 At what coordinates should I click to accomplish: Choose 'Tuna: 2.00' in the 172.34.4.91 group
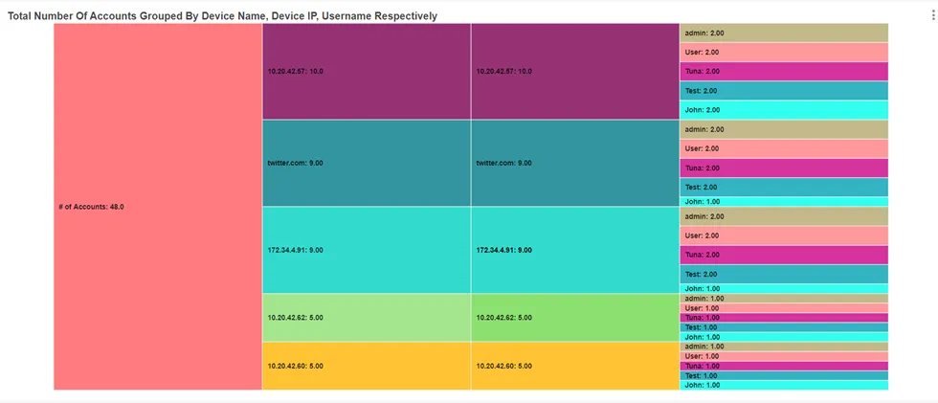click(x=784, y=255)
